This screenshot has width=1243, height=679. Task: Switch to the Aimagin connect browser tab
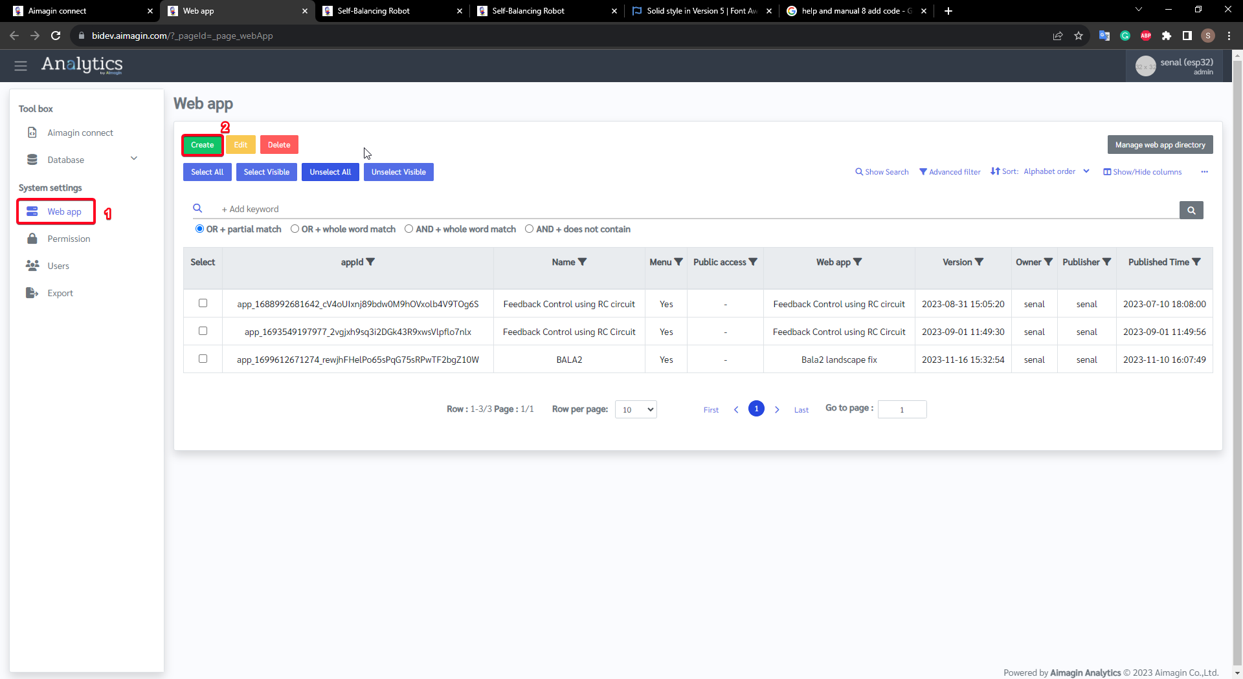click(82, 11)
